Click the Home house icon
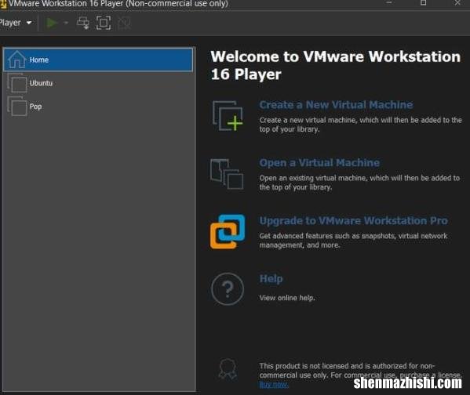The height and width of the screenshot is (395, 470). (16, 60)
